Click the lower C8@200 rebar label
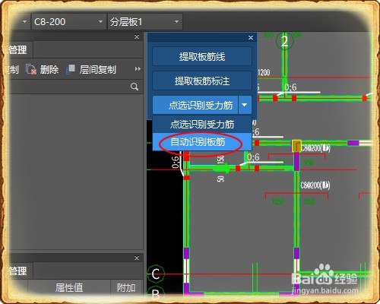This screenshot has height=304, width=380. (315, 185)
